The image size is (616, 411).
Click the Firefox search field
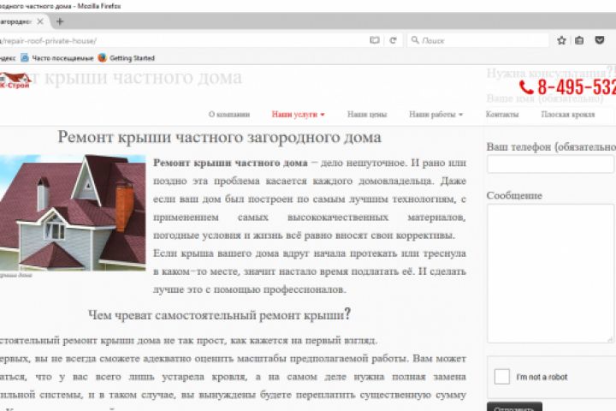coord(477,40)
